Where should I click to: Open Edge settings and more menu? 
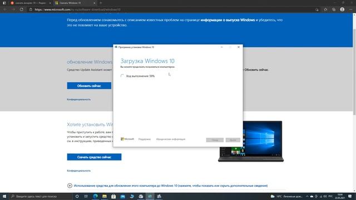coord(351,9)
